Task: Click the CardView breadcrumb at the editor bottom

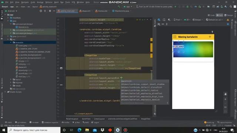Action: tap(123, 119)
